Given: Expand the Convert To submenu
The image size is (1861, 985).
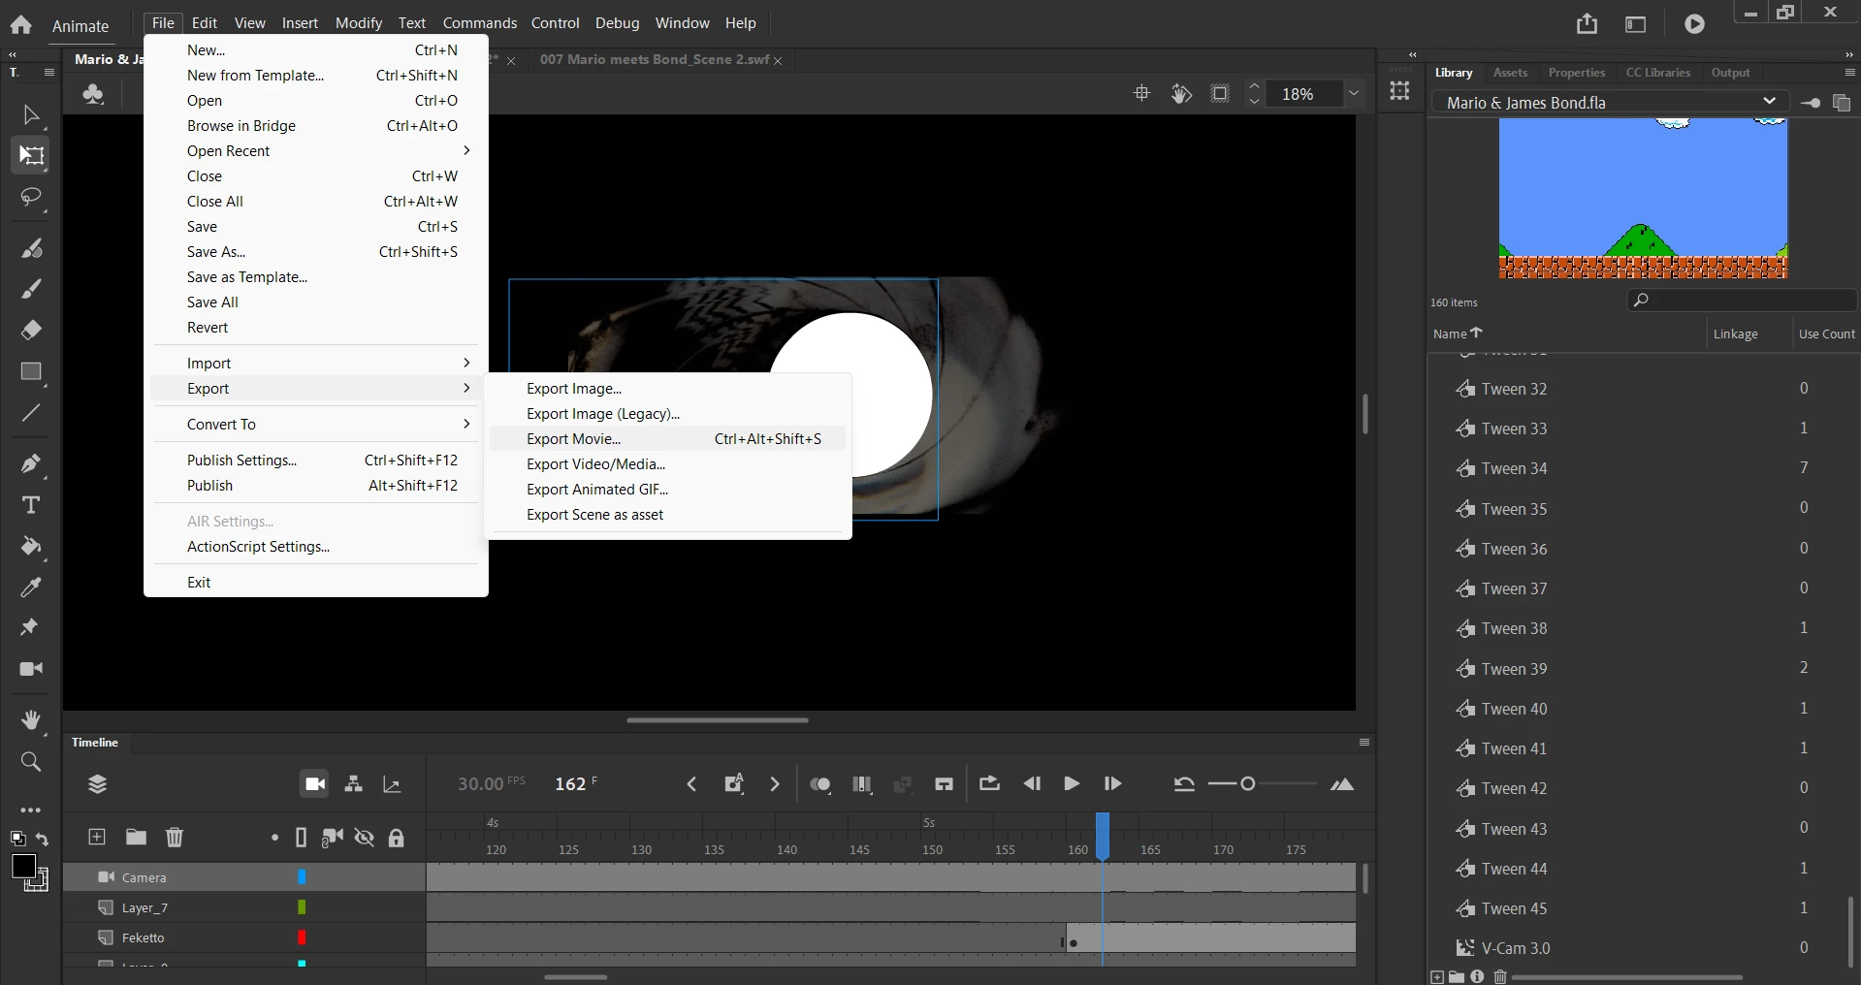Looking at the screenshot, I should (x=467, y=424).
